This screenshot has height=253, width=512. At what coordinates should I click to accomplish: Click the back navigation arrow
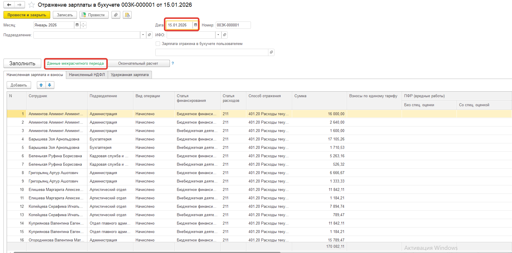[9, 5]
